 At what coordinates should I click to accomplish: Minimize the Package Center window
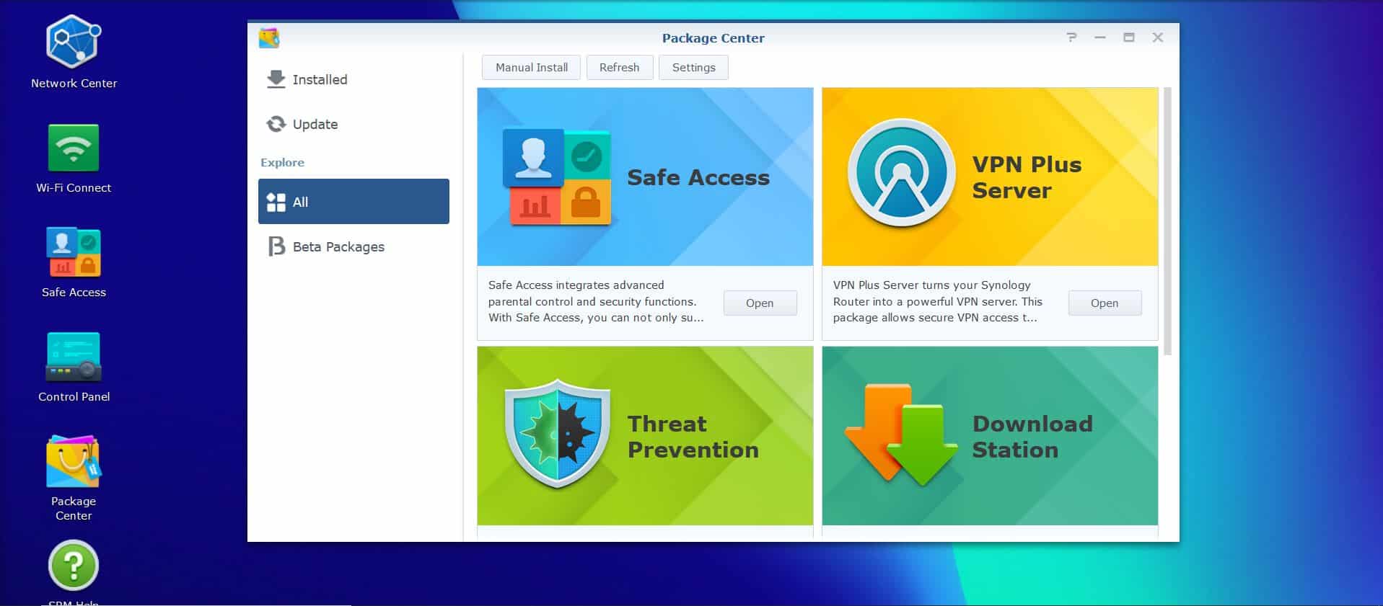point(1100,37)
